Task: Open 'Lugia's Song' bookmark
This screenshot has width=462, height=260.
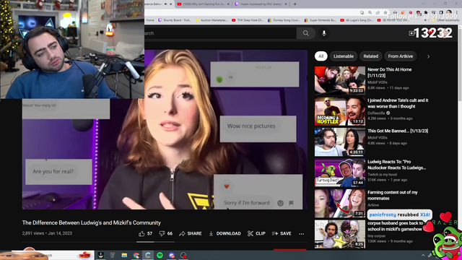Action: pyautogui.click(x=357, y=20)
